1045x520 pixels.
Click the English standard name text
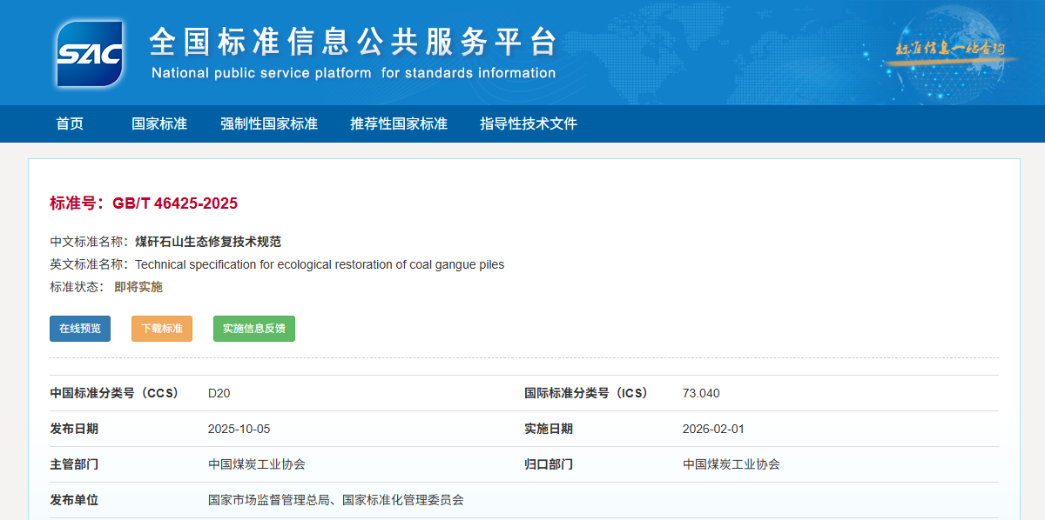(320, 264)
